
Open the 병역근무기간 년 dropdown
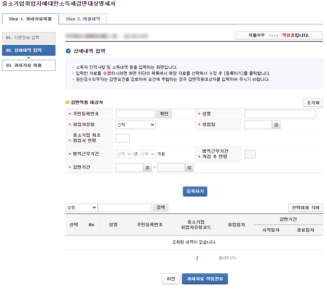[x=124, y=154]
